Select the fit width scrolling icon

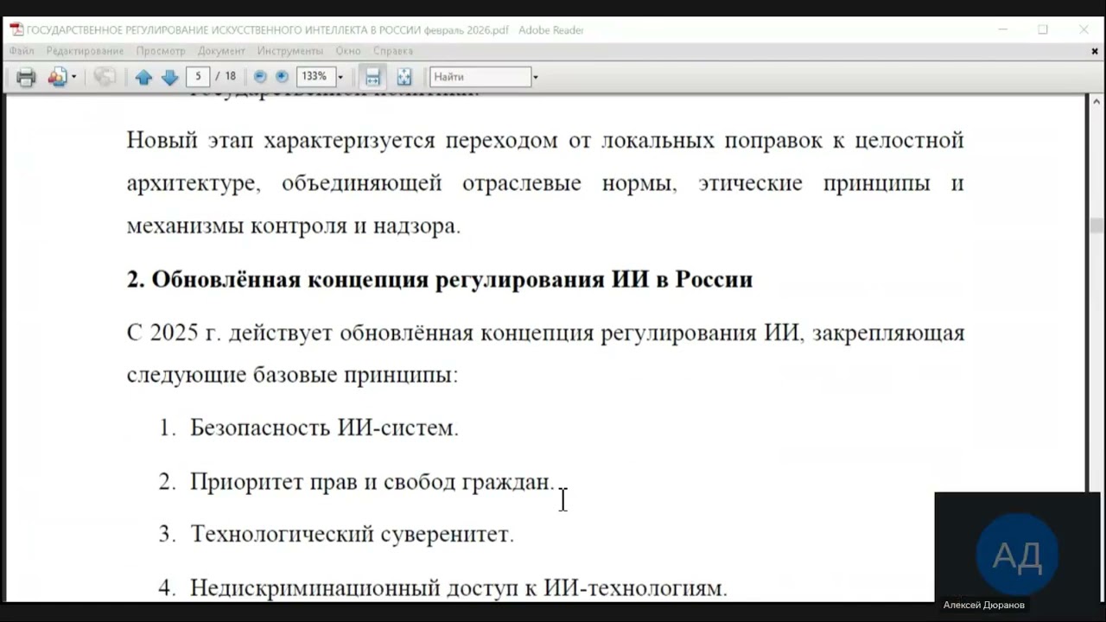tap(372, 77)
